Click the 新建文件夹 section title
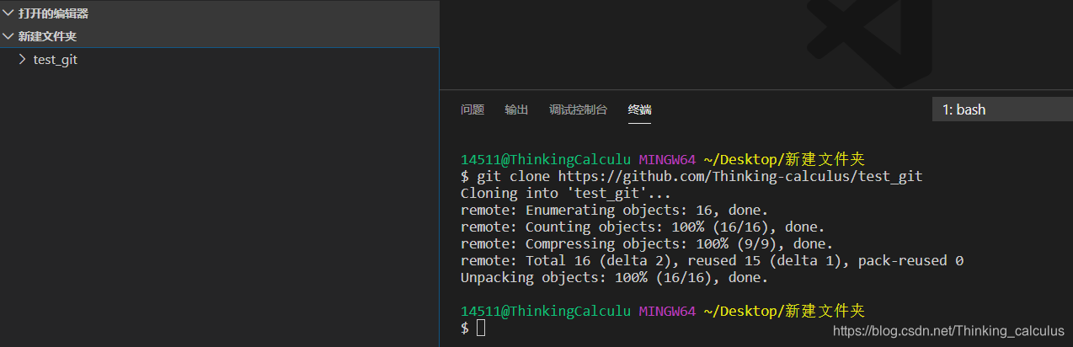The width and height of the screenshot is (1073, 347). (x=48, y=36)
